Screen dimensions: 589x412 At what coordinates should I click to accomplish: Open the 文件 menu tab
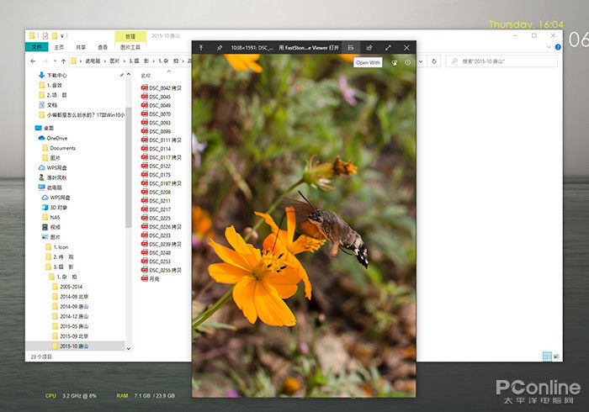pos(37,48)
